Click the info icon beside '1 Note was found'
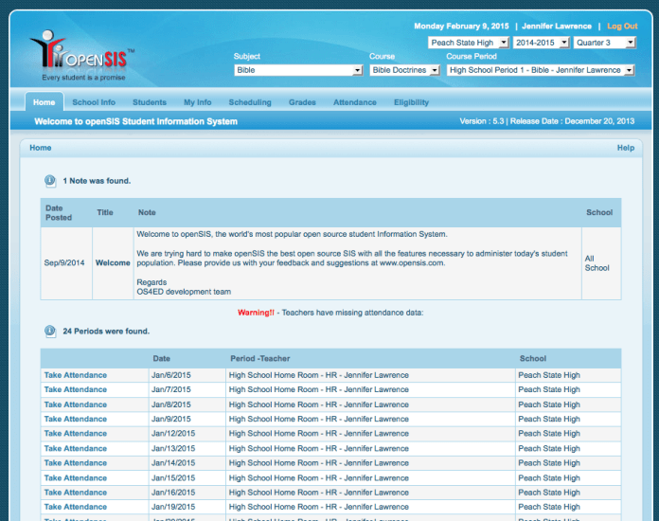This screenshot has height=521, width=659. click(x=50, y=181)
